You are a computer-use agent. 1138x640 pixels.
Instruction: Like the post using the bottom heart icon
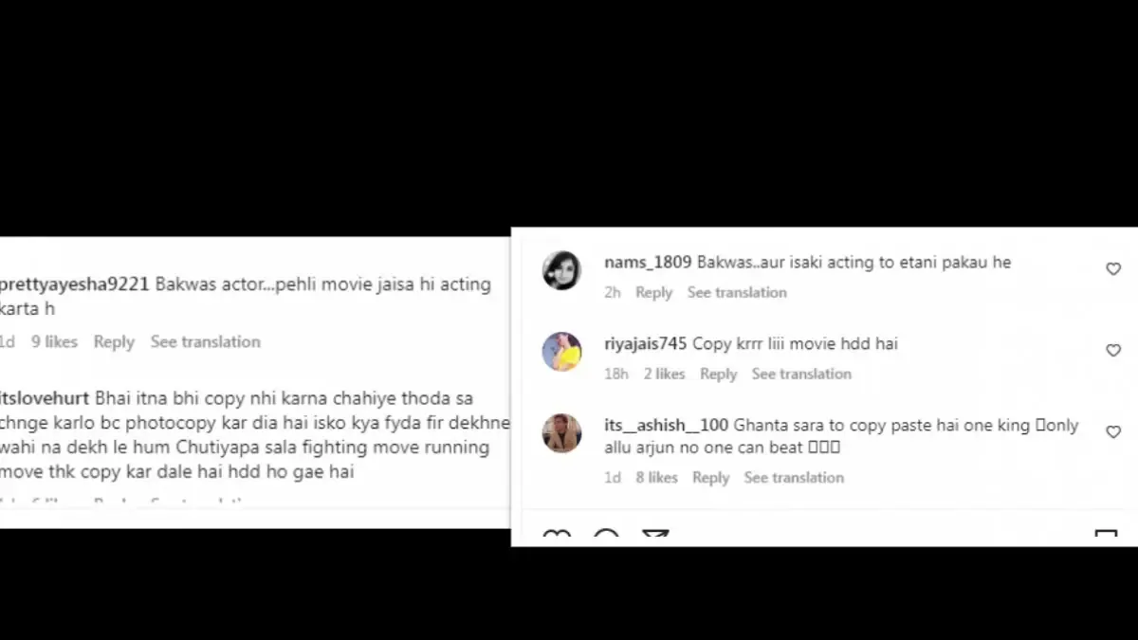557,538
